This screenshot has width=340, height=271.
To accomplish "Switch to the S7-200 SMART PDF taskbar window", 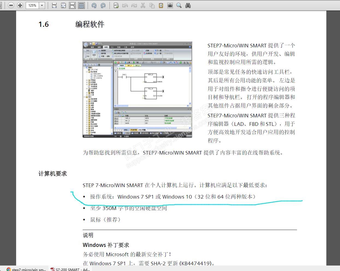I will coord(70,269).
